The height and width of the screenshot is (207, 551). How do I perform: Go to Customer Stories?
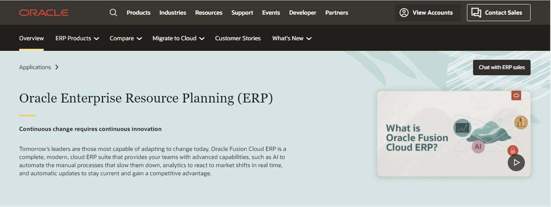[x=238, y=38]
